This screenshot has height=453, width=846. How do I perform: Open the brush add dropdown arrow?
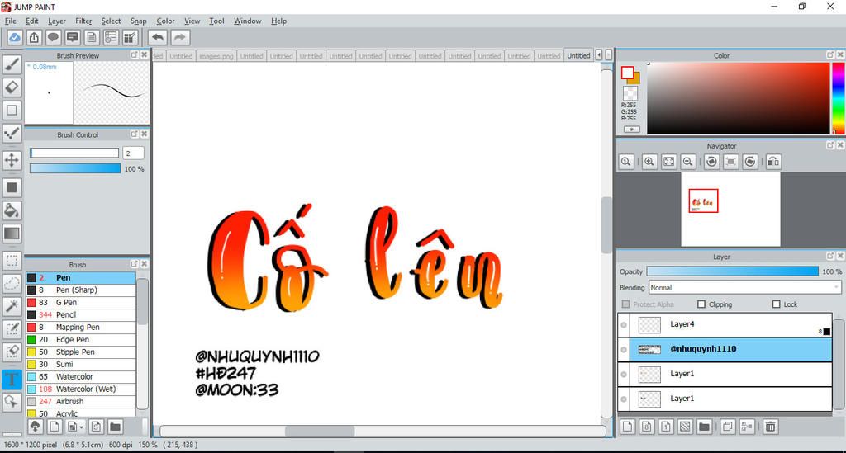(x=82, y=427)
